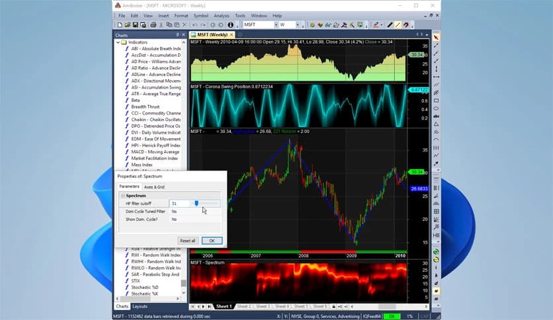Screen dimensions: 553x320
Task: Click the Copy toolbar icon
Action: [169, 25]
